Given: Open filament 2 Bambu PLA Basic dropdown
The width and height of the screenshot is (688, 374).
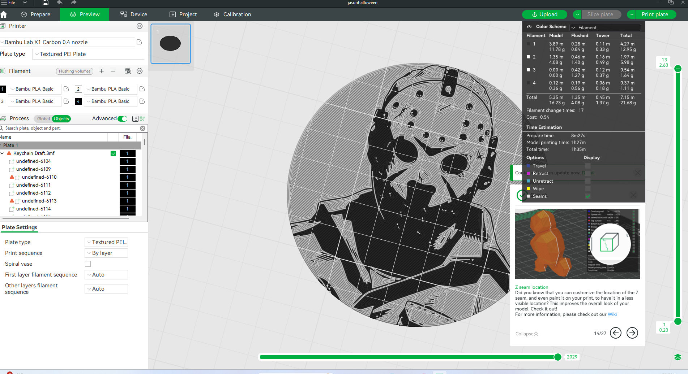Looking at the screenshot, I should click(110, 89).
